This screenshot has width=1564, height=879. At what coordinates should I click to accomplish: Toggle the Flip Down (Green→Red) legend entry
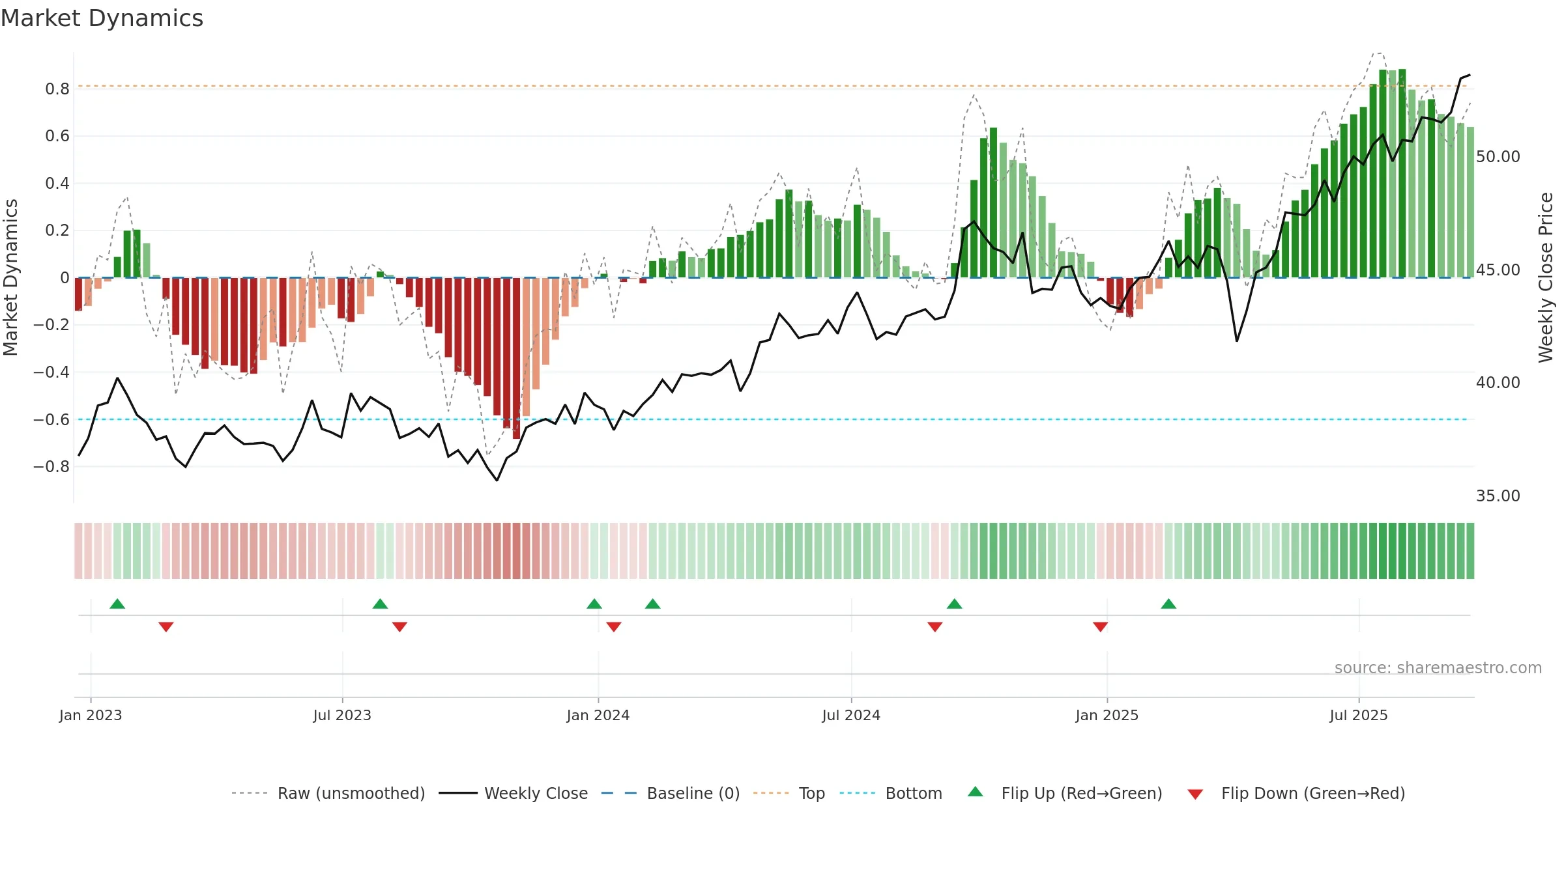(1296, 793)
